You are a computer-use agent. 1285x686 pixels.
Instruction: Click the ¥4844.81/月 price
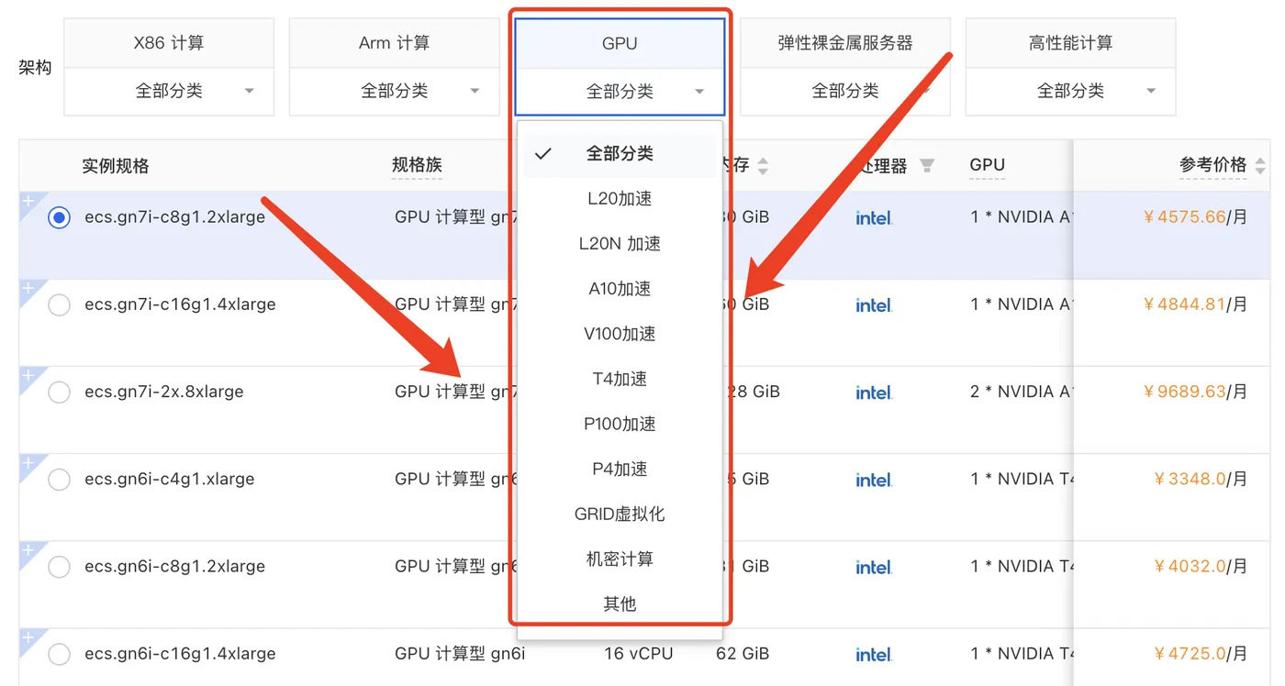click(x=1195, y=304)
